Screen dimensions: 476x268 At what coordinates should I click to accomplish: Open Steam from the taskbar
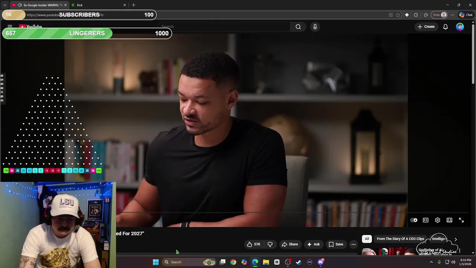coord(298,262)
